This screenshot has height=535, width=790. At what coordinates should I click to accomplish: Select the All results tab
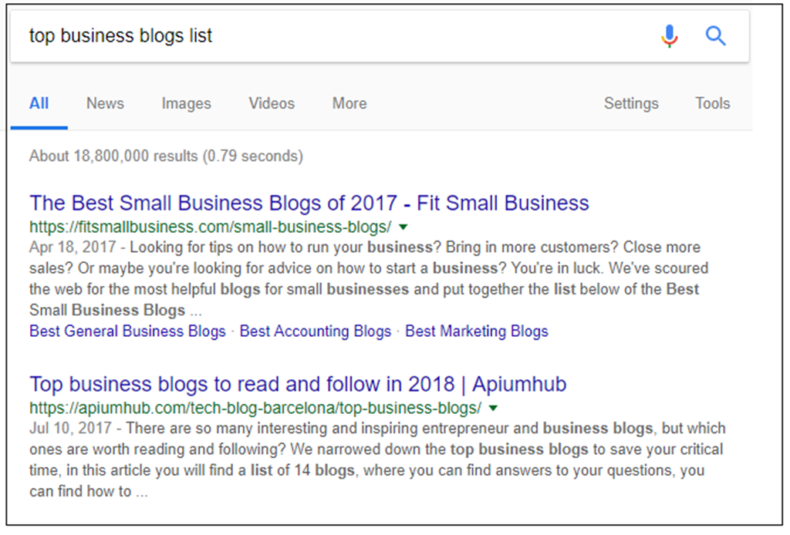(x=39, y=103)
